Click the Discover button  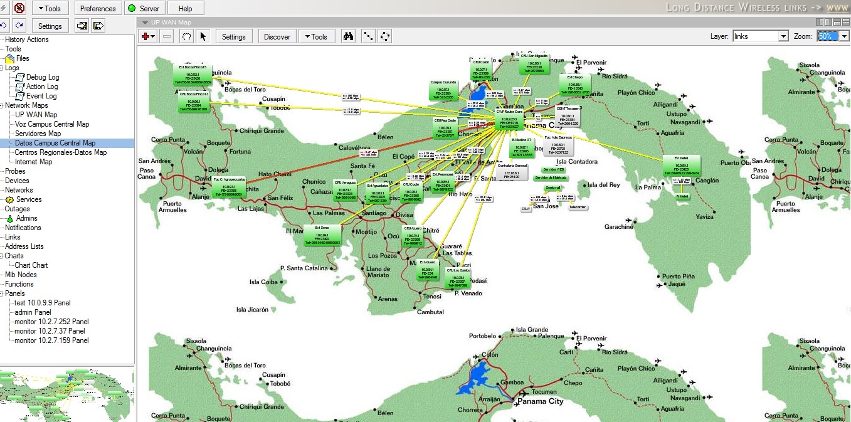(x=277, y=36)
